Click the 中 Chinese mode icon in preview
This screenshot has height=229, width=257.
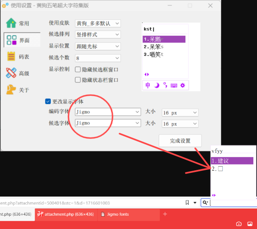(148, 85)
